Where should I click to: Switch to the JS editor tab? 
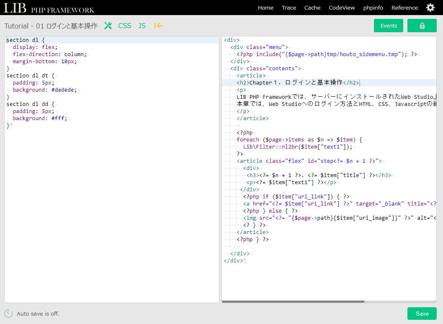point(142,26)
